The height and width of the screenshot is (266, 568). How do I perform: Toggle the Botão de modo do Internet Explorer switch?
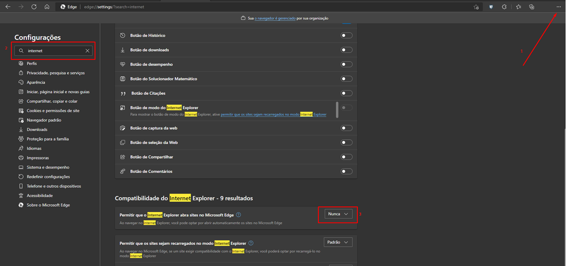click(346, 108)
